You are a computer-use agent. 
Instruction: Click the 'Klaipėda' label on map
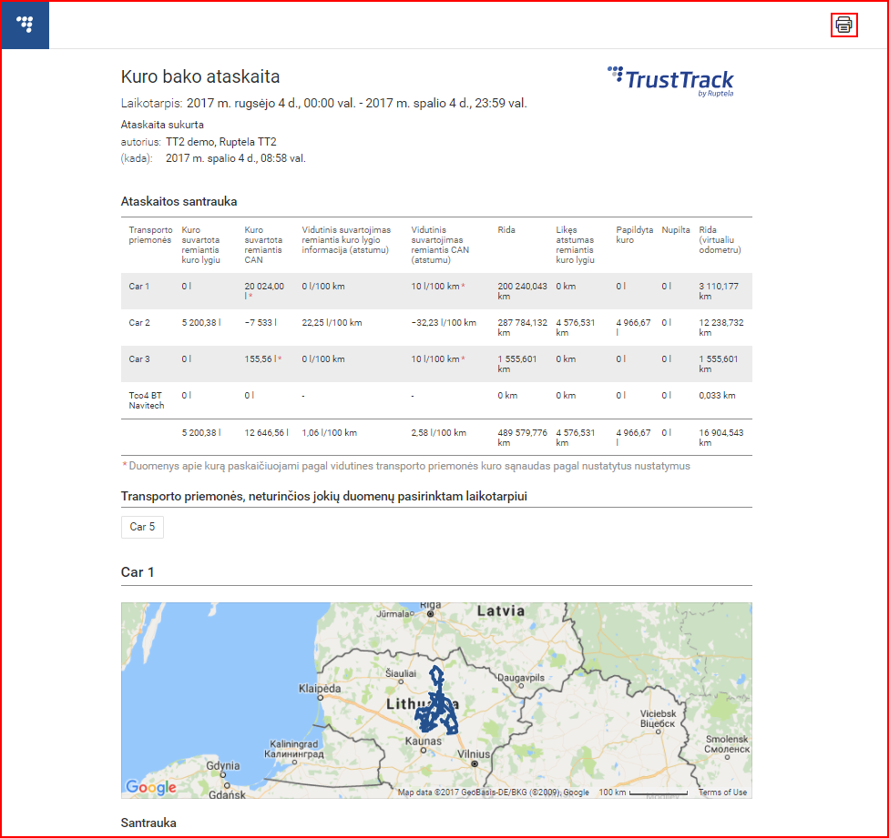320,689
